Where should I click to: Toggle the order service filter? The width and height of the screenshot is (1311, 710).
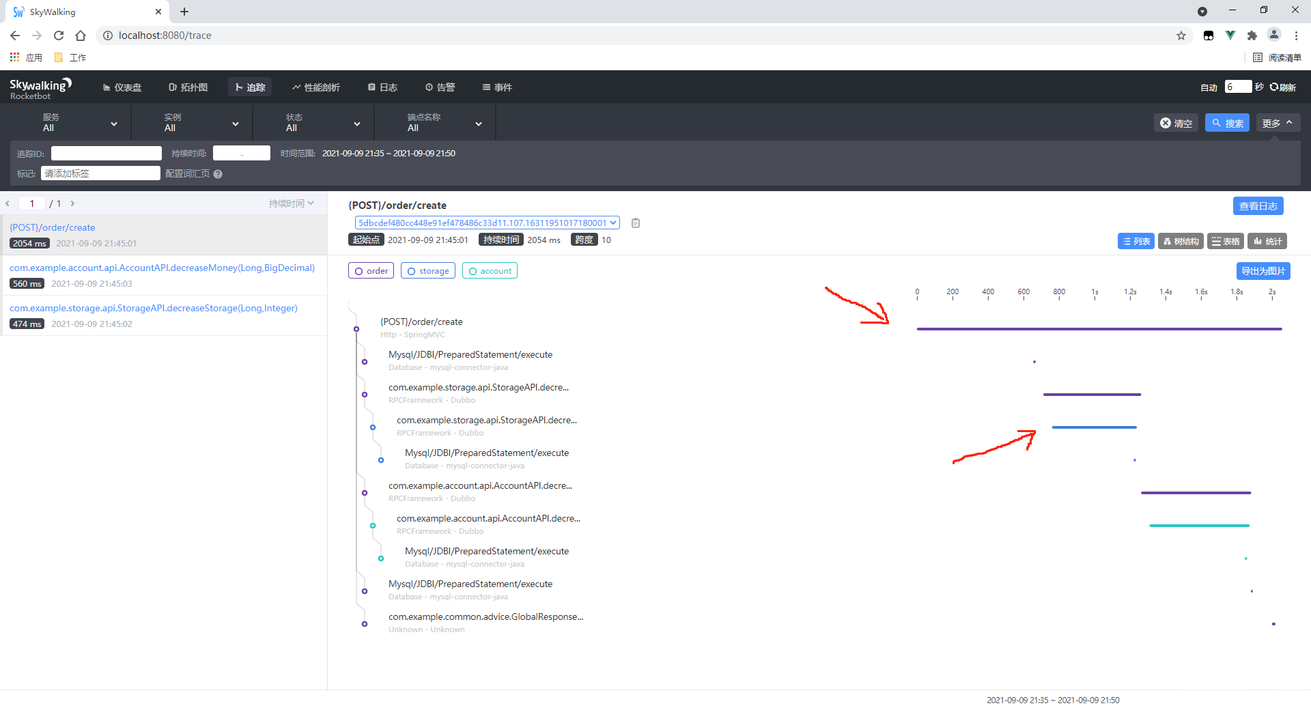[x=371, y=271]
